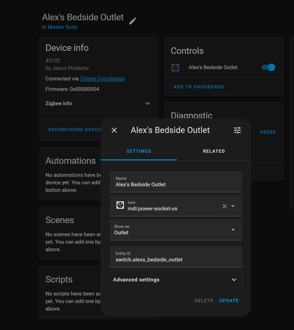
Task: Toggle Alex's Bedside Outlet switch off
Action: point(268,67)
